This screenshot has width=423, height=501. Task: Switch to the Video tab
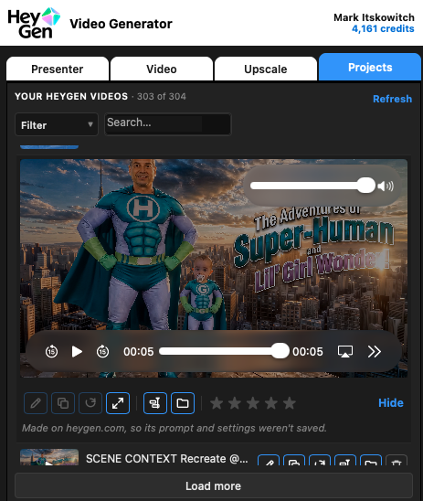pyautogui.click(x=162, y=69)
